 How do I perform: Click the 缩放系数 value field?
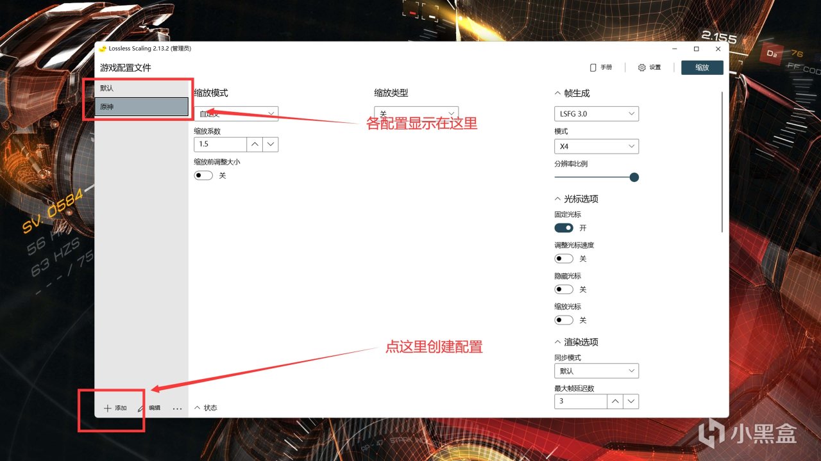coord(220,144)
